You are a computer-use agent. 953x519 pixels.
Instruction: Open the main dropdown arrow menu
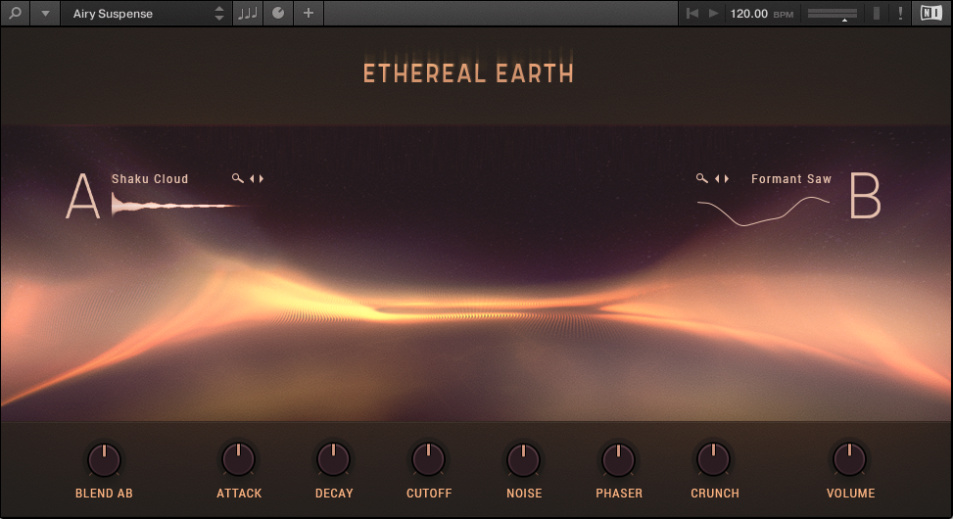pyautogui.click(x=45, y=13)
